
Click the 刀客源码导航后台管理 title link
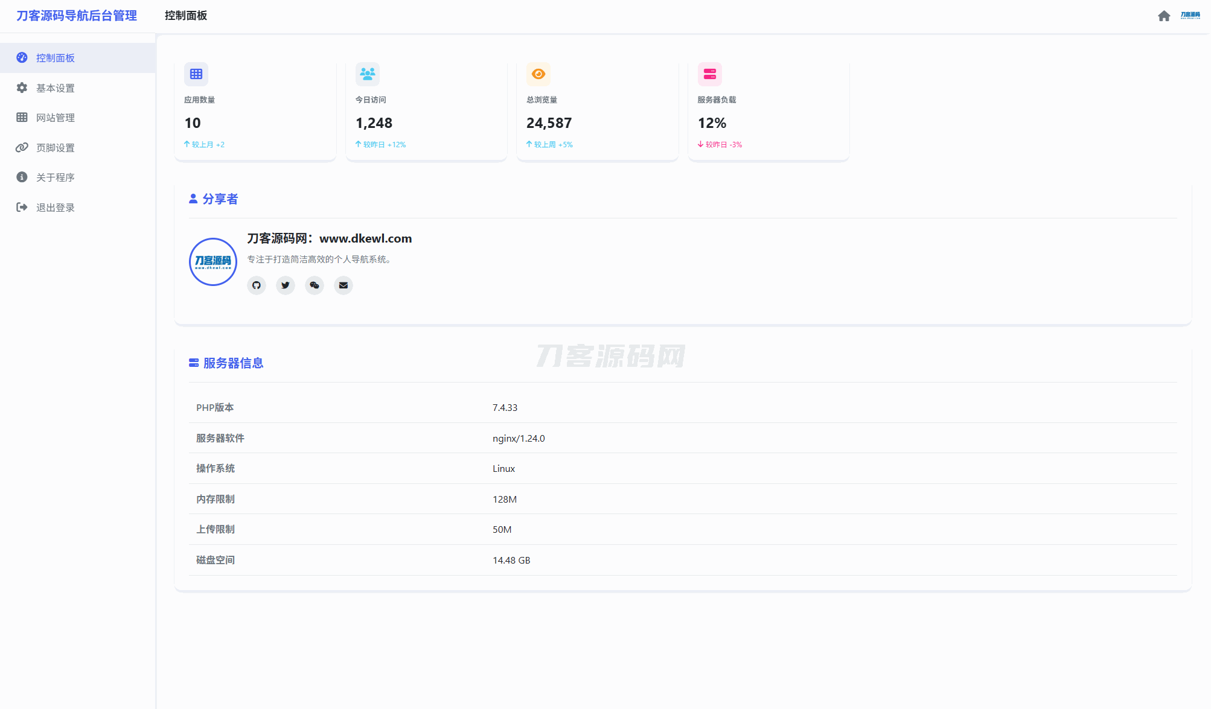pos(77,16)
